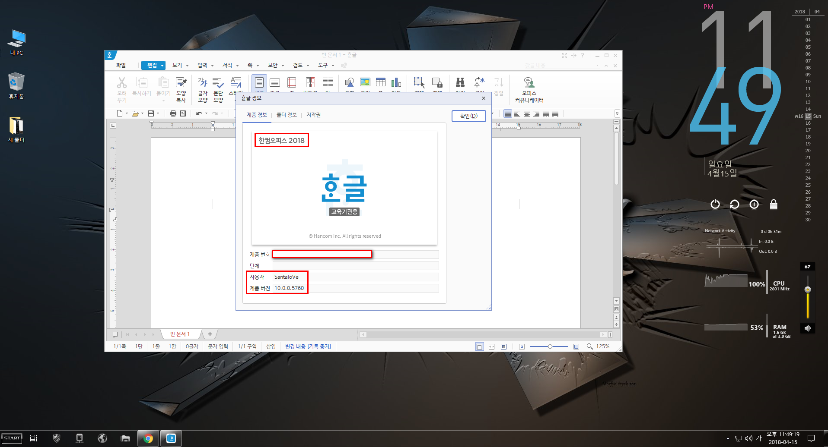Click 변경 내용 [기록 중지] in status bar
The height and width of the screenshot is (447, 828).
point(308,346)
